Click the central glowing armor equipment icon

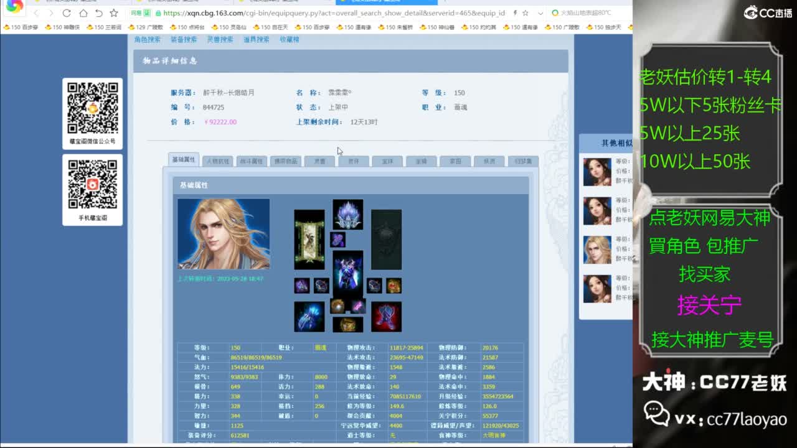click(348, 274)
